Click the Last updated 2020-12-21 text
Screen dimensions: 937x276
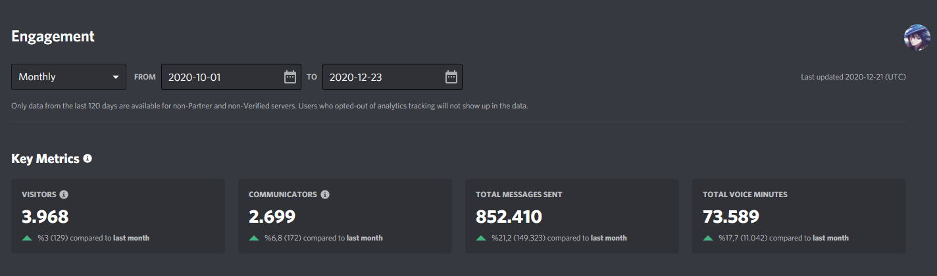click(x=853, y=77)
